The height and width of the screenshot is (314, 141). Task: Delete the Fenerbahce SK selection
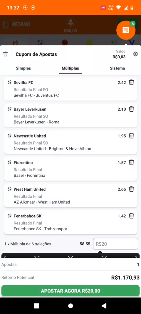coord(131,216)
